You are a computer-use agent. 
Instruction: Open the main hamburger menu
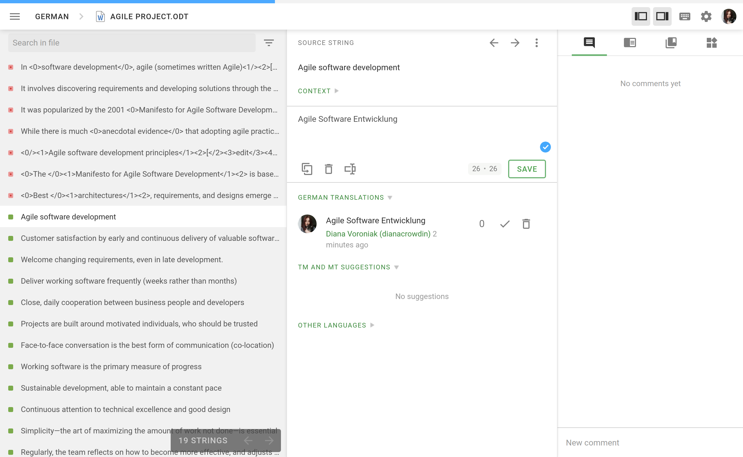[x=15, y=16]
